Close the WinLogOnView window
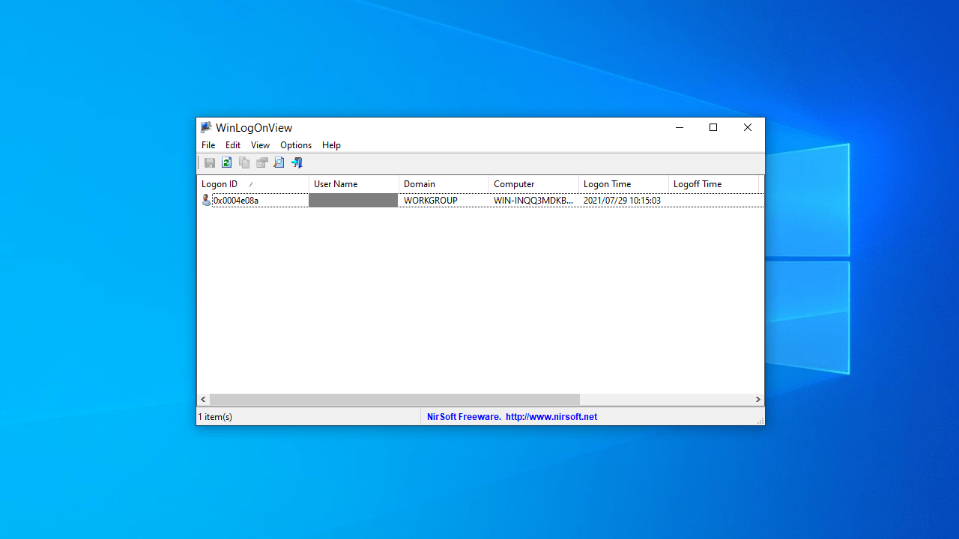The image size is (959, 539). (748, 128)
